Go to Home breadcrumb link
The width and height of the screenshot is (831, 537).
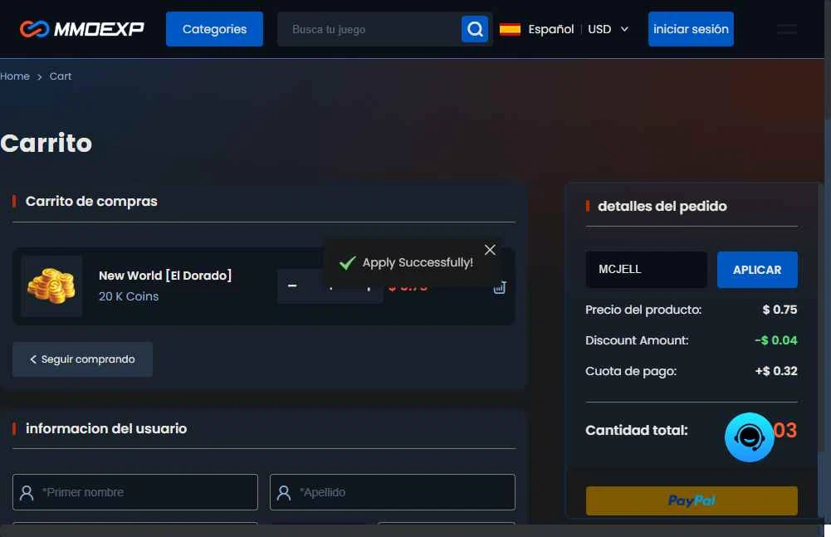[x=15, y=76]
